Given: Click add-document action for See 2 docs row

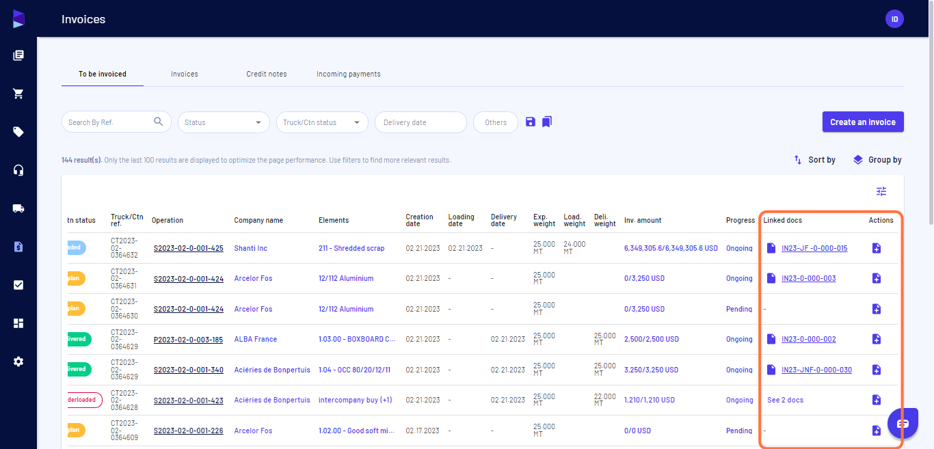Looking at the screenshot, I should pos(877,400).
